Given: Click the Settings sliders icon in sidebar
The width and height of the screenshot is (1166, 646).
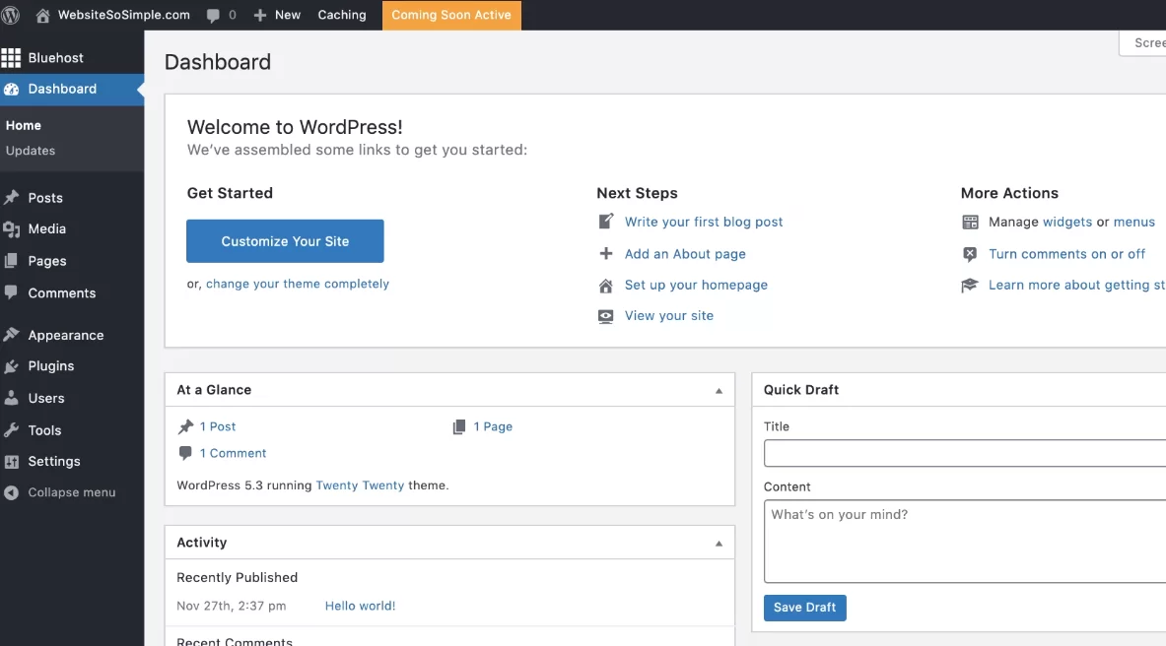Looking at the screenshot, I should pyautogui.click(x=11, y=462).
